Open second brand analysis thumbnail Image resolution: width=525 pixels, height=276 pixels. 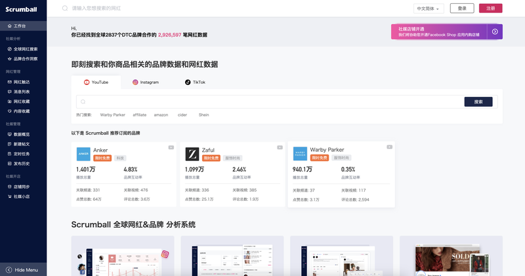coord(232,256)
